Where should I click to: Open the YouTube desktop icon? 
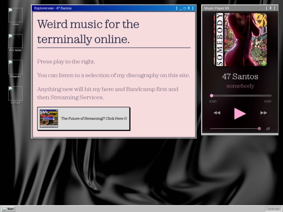pyautogui.click(x=15, y=95)
